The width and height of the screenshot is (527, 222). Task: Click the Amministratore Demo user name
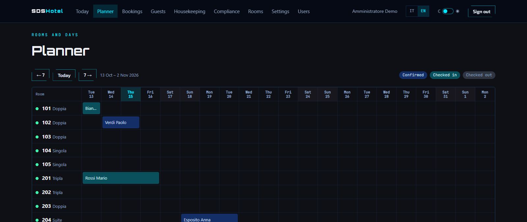click(x=375, y=11)
